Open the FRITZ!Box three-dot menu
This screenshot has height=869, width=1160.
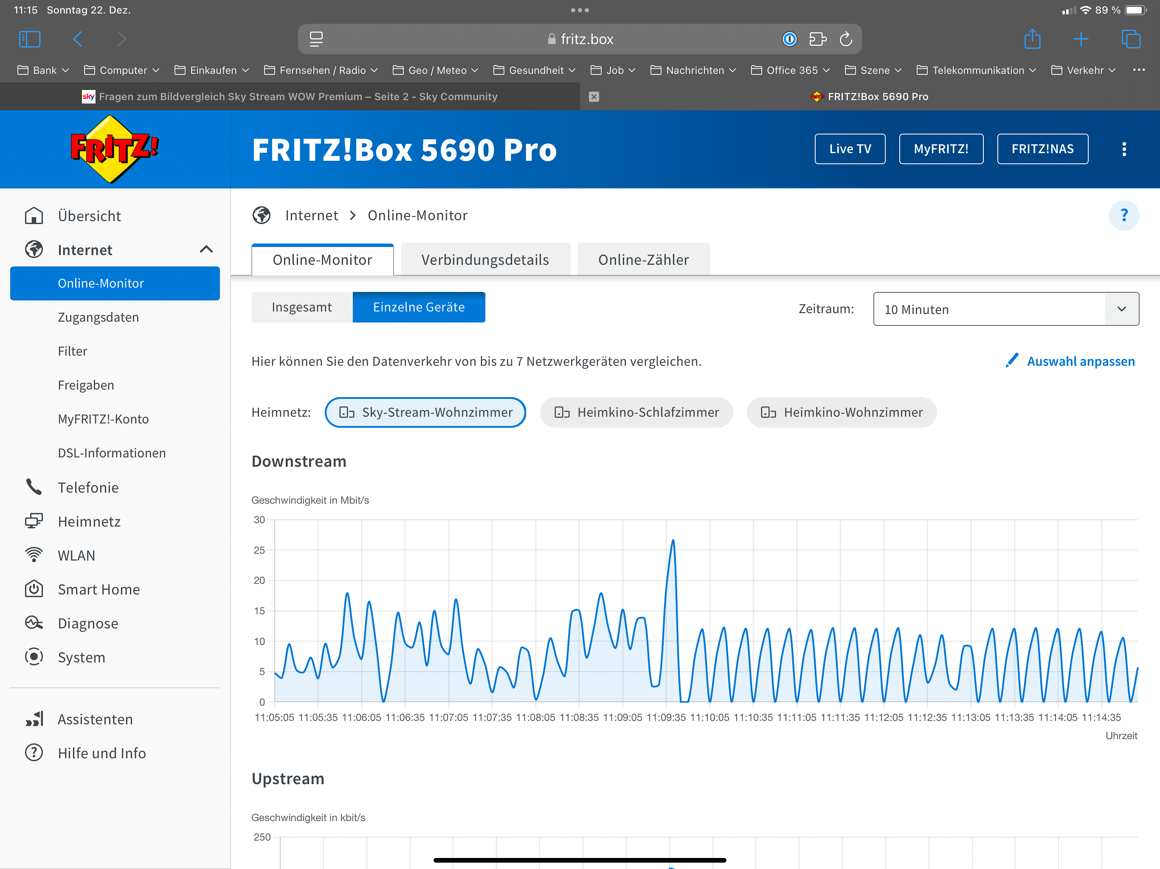pos(1124,149)
